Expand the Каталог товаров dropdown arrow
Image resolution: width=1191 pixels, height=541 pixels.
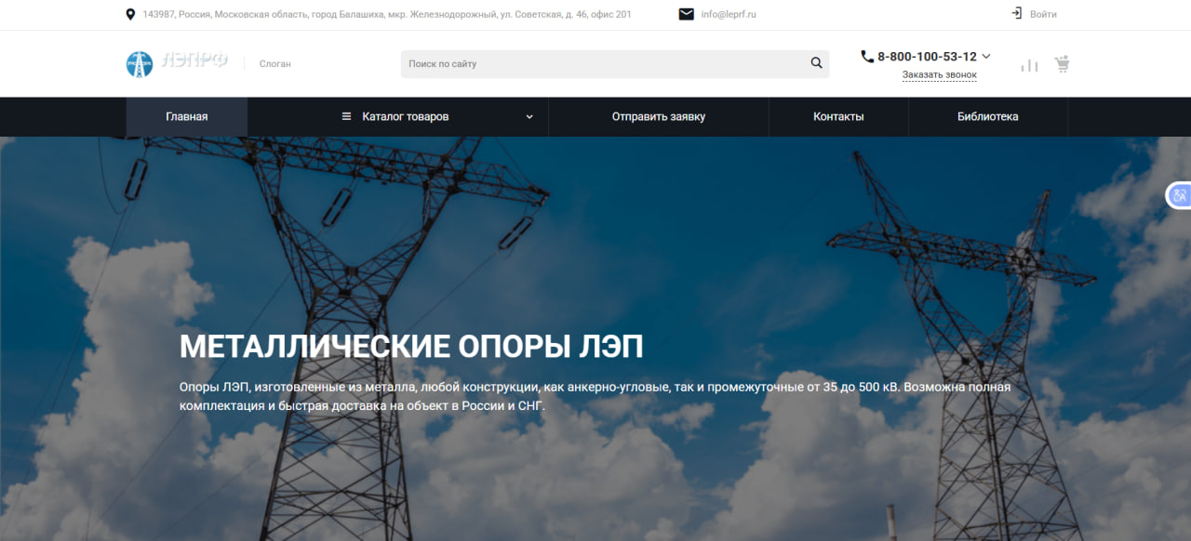pos(529,117)
